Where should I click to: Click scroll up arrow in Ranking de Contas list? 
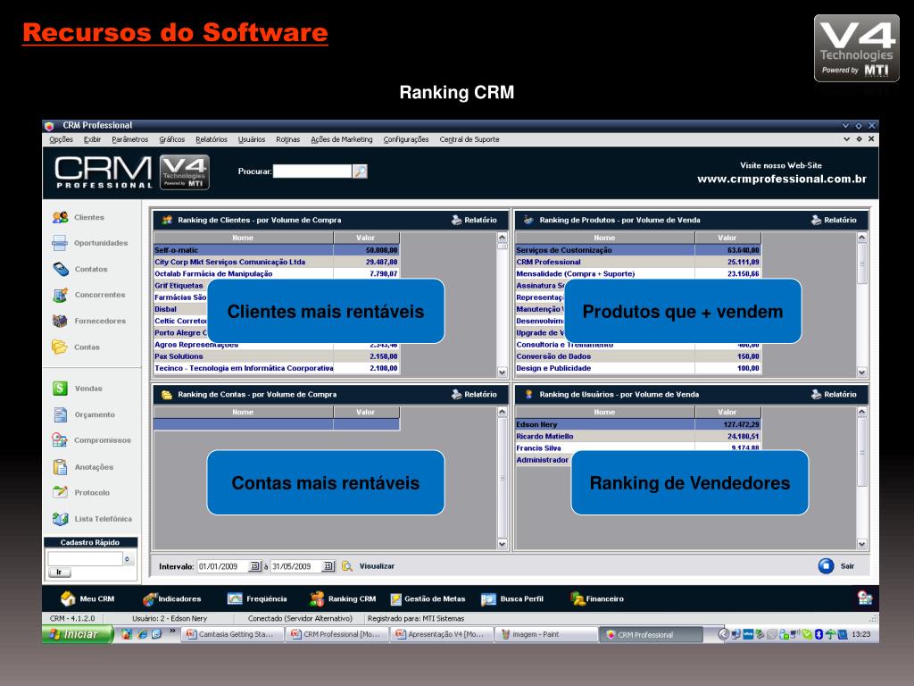click(x=503, y=412)
